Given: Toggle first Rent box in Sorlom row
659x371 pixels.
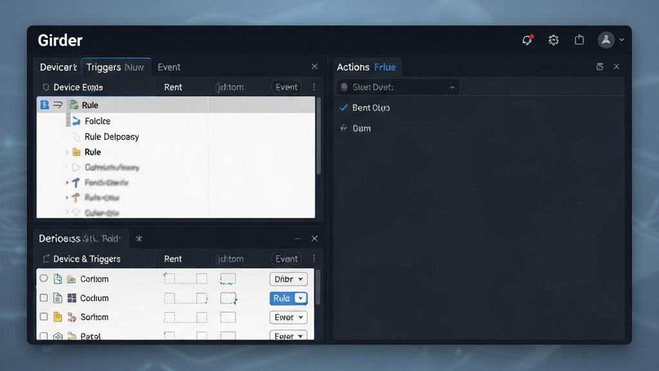Looking at the screenshot, I should pos(169,317).
